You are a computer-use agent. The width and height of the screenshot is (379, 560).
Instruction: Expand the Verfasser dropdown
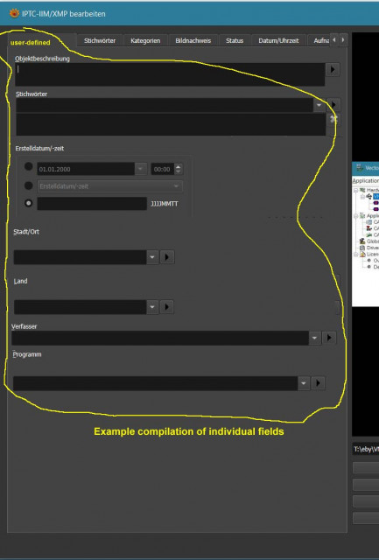[x=314, y=338]
